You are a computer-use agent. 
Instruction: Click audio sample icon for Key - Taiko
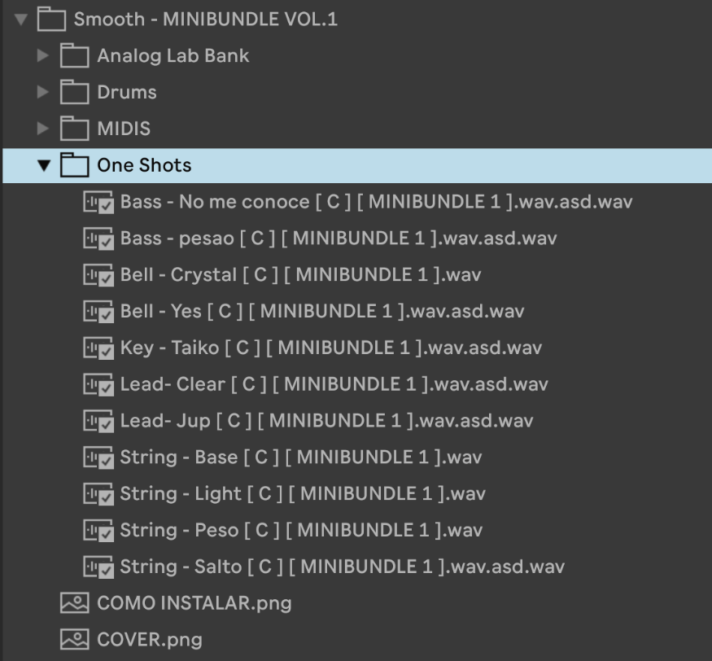98,348
